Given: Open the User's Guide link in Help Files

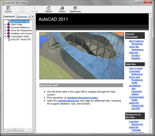Looking at the screenshot, I should pyautogui.click(x=136, y=68).
